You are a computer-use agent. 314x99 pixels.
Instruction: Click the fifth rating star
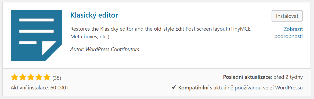(46, 77)
